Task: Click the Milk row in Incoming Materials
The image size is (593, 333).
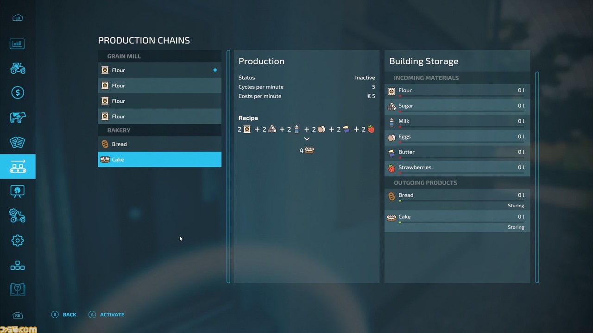Action: tap(457, 122)
